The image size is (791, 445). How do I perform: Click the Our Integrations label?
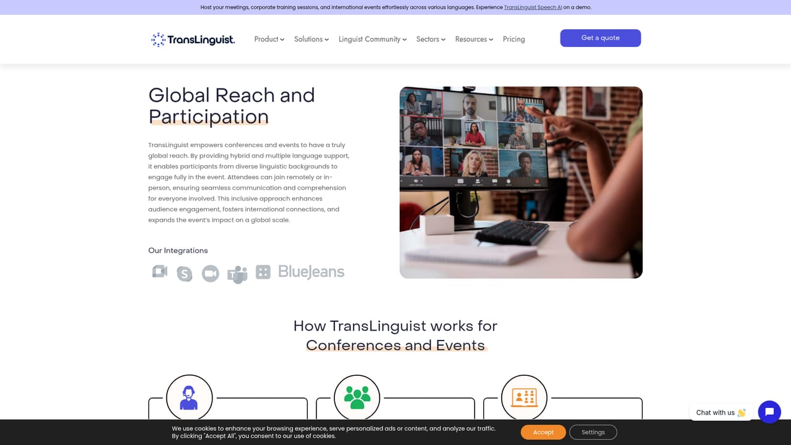point(178,250)
